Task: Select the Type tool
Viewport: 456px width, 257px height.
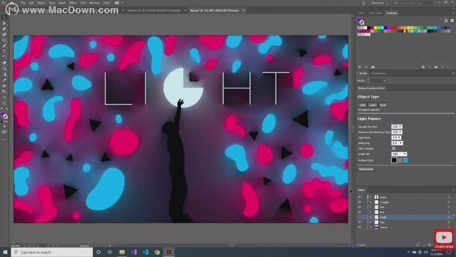Action: click(4, 52)
